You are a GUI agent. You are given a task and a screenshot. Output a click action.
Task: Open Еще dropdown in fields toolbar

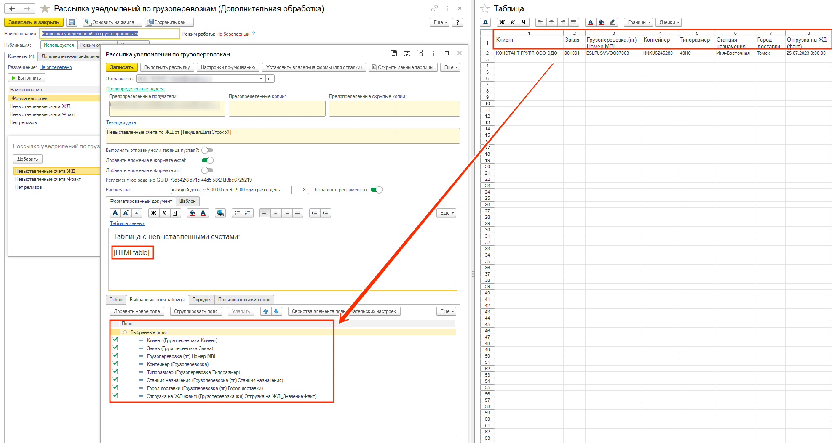click(447, 311)
